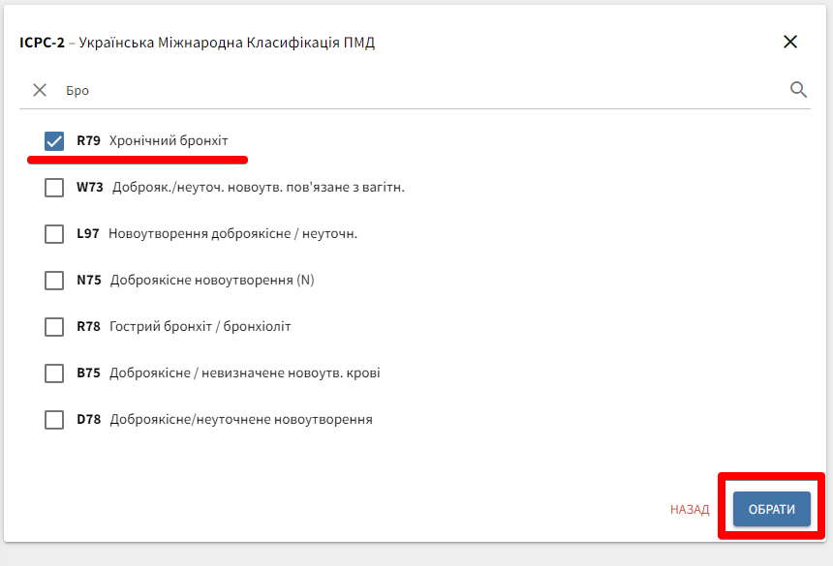Click the "Гострий бронхіт / бронхіоліт" label

coord(200,327)
